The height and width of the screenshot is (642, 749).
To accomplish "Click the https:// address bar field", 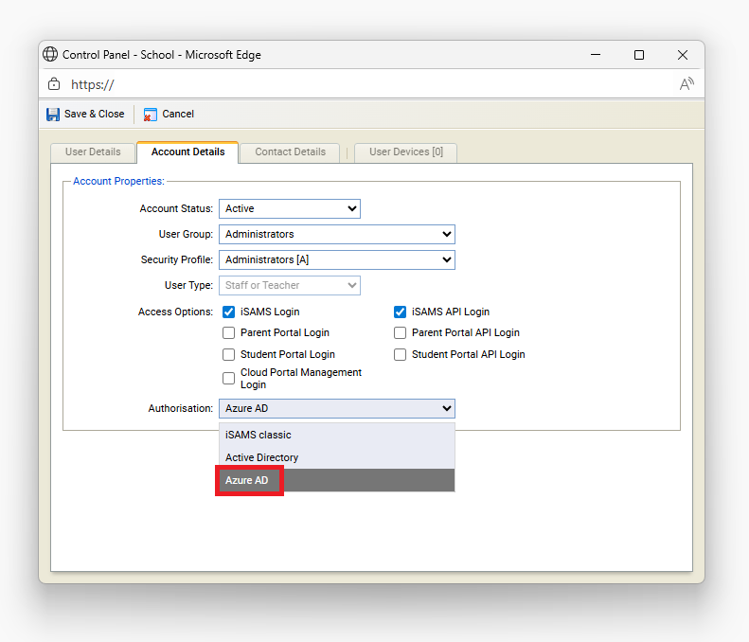I will (360, 84).
